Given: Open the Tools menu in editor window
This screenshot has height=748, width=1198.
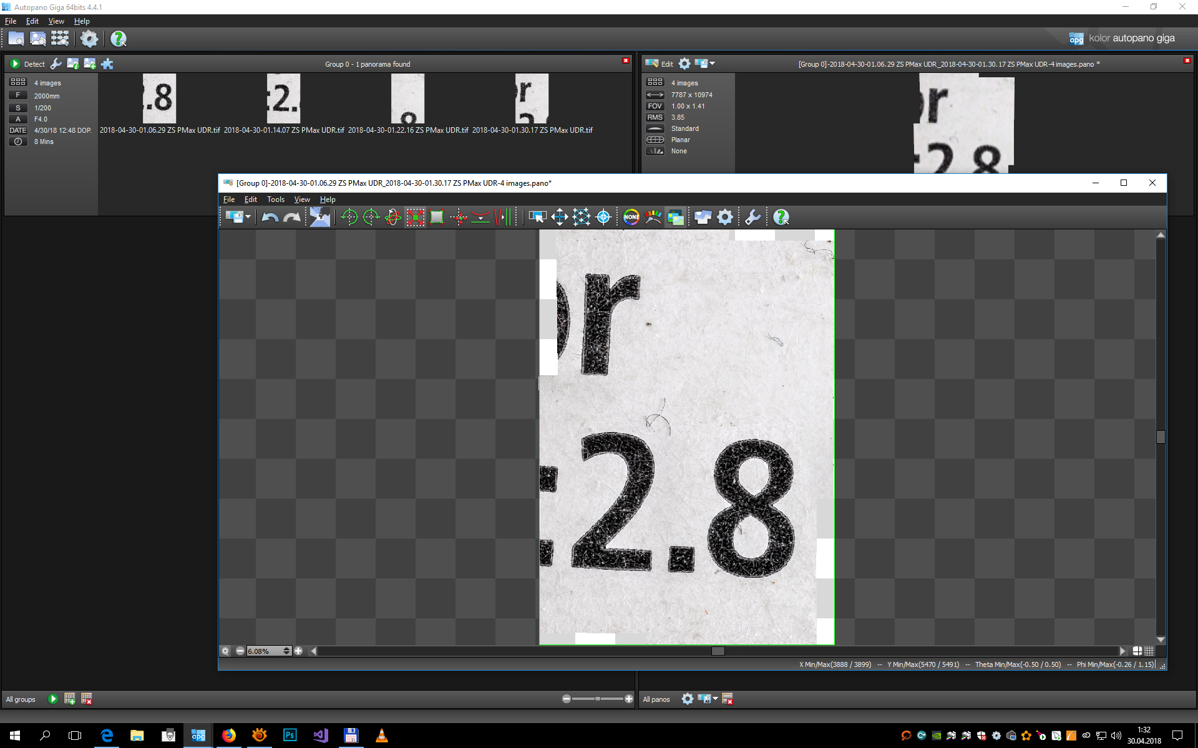Looking at the screenshot, I should 275,199.
